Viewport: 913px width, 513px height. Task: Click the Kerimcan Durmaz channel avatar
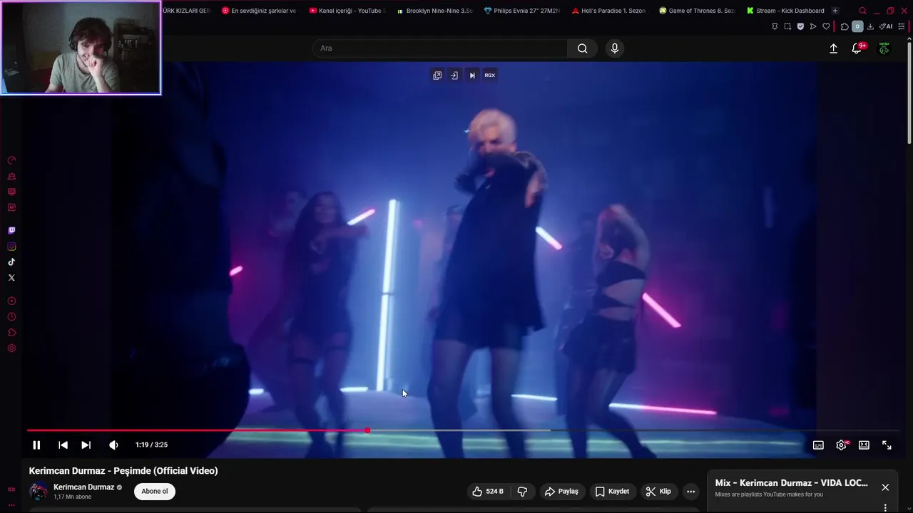tap(39, 491)
